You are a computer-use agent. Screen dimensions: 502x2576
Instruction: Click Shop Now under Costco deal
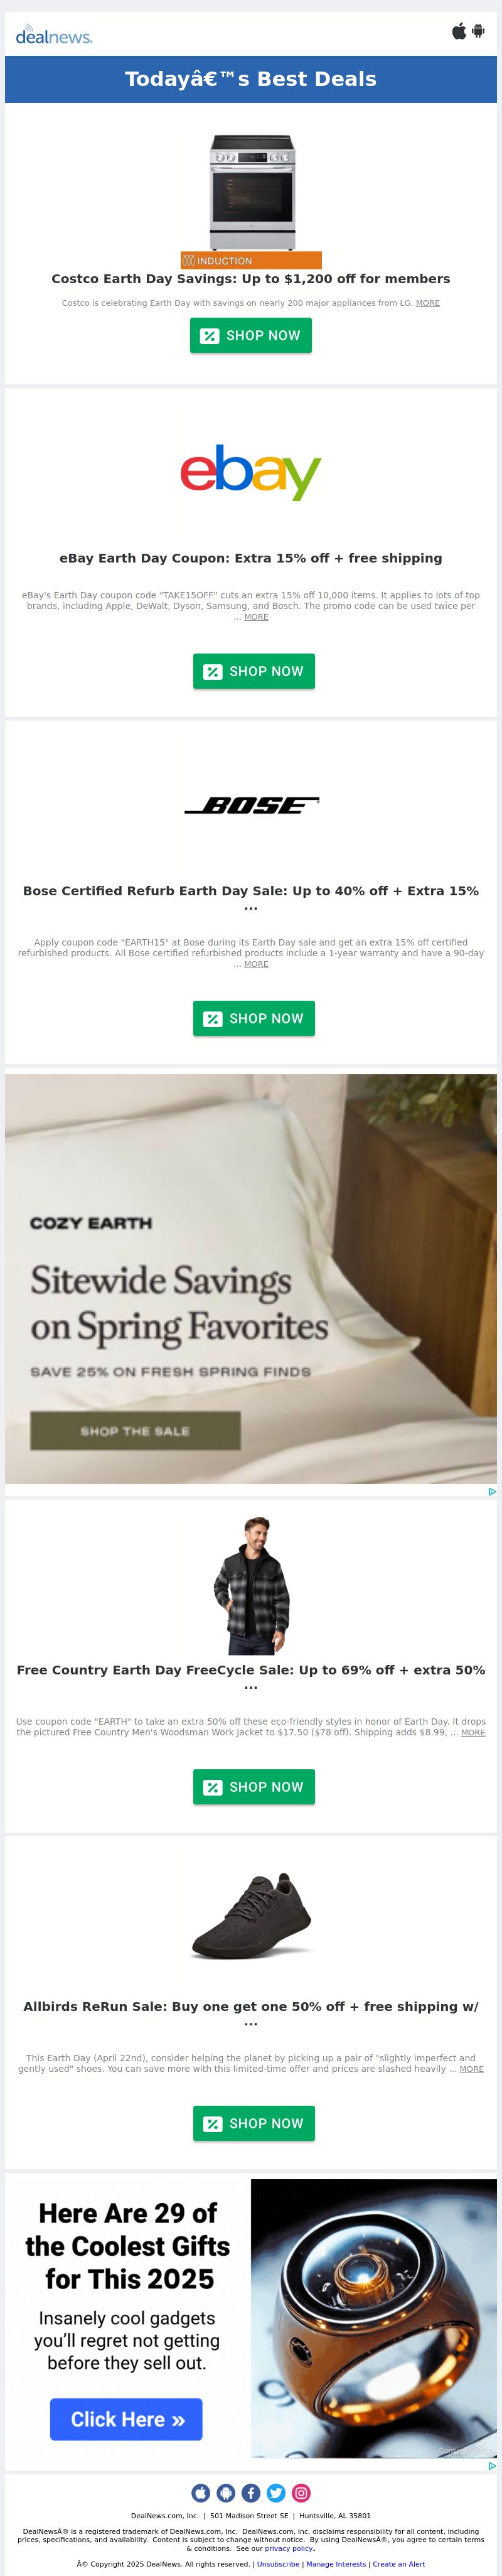pyautogui.click(x=251, y=335)
